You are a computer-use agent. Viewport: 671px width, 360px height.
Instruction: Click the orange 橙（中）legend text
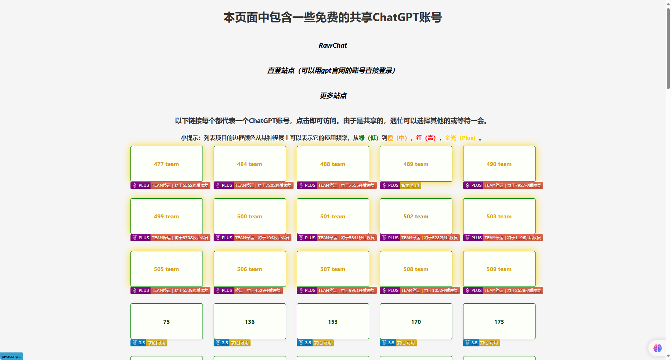click(398, 138)
